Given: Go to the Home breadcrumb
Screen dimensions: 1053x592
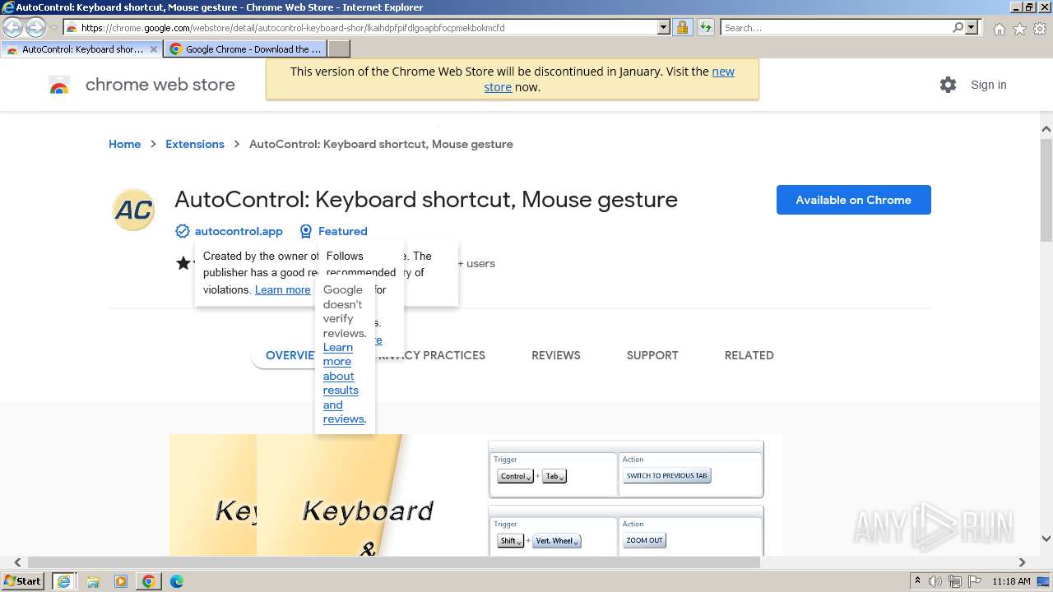Looking at the screenshot, I should click(x=124, y=144).
